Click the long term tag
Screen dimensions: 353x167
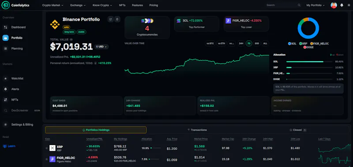pyautogui.click(x=69, y=32)
